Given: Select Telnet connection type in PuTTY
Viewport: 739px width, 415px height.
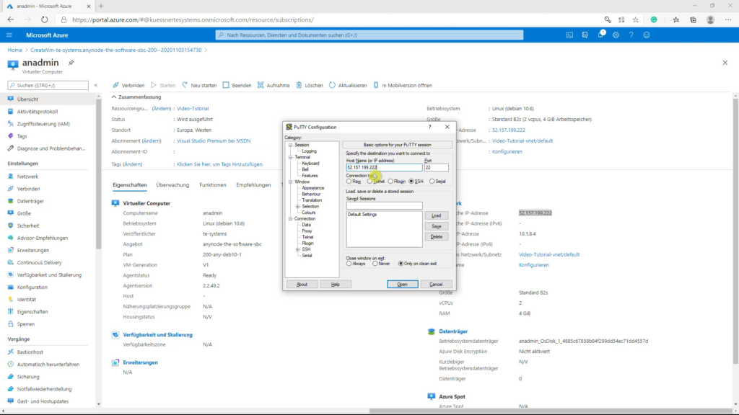Looking at the screenshot, I should click(370, 181).
